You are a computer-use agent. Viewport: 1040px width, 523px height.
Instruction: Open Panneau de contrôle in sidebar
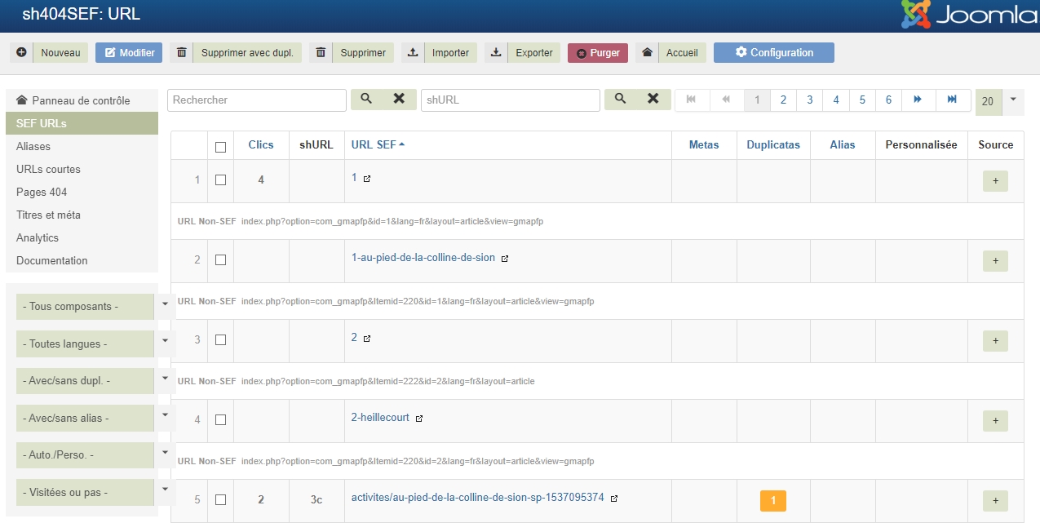click(82, 100)
